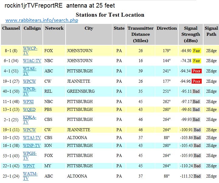The width and height of the screenshot is (219, 183).
Task: Click the GREENSBURG city cell
Action: (x=81, y=91)
